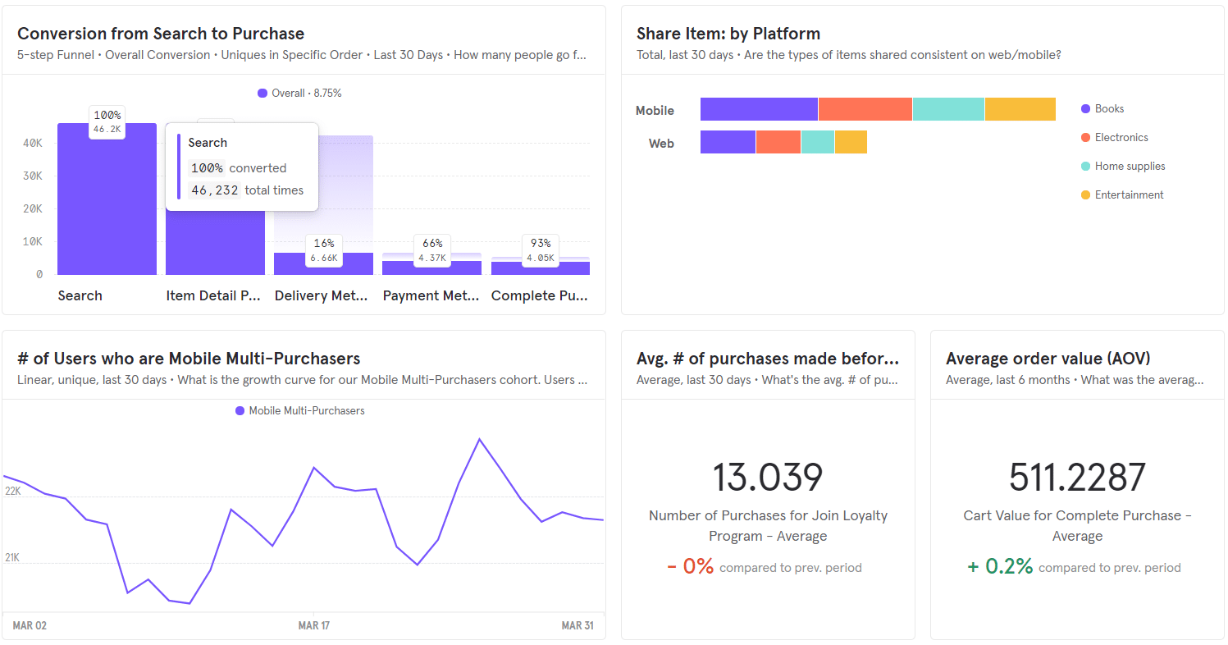Click the Mobile Multi-Purchasers legend dot
This screenshot has height=645, width=1228.
[239, 410]
